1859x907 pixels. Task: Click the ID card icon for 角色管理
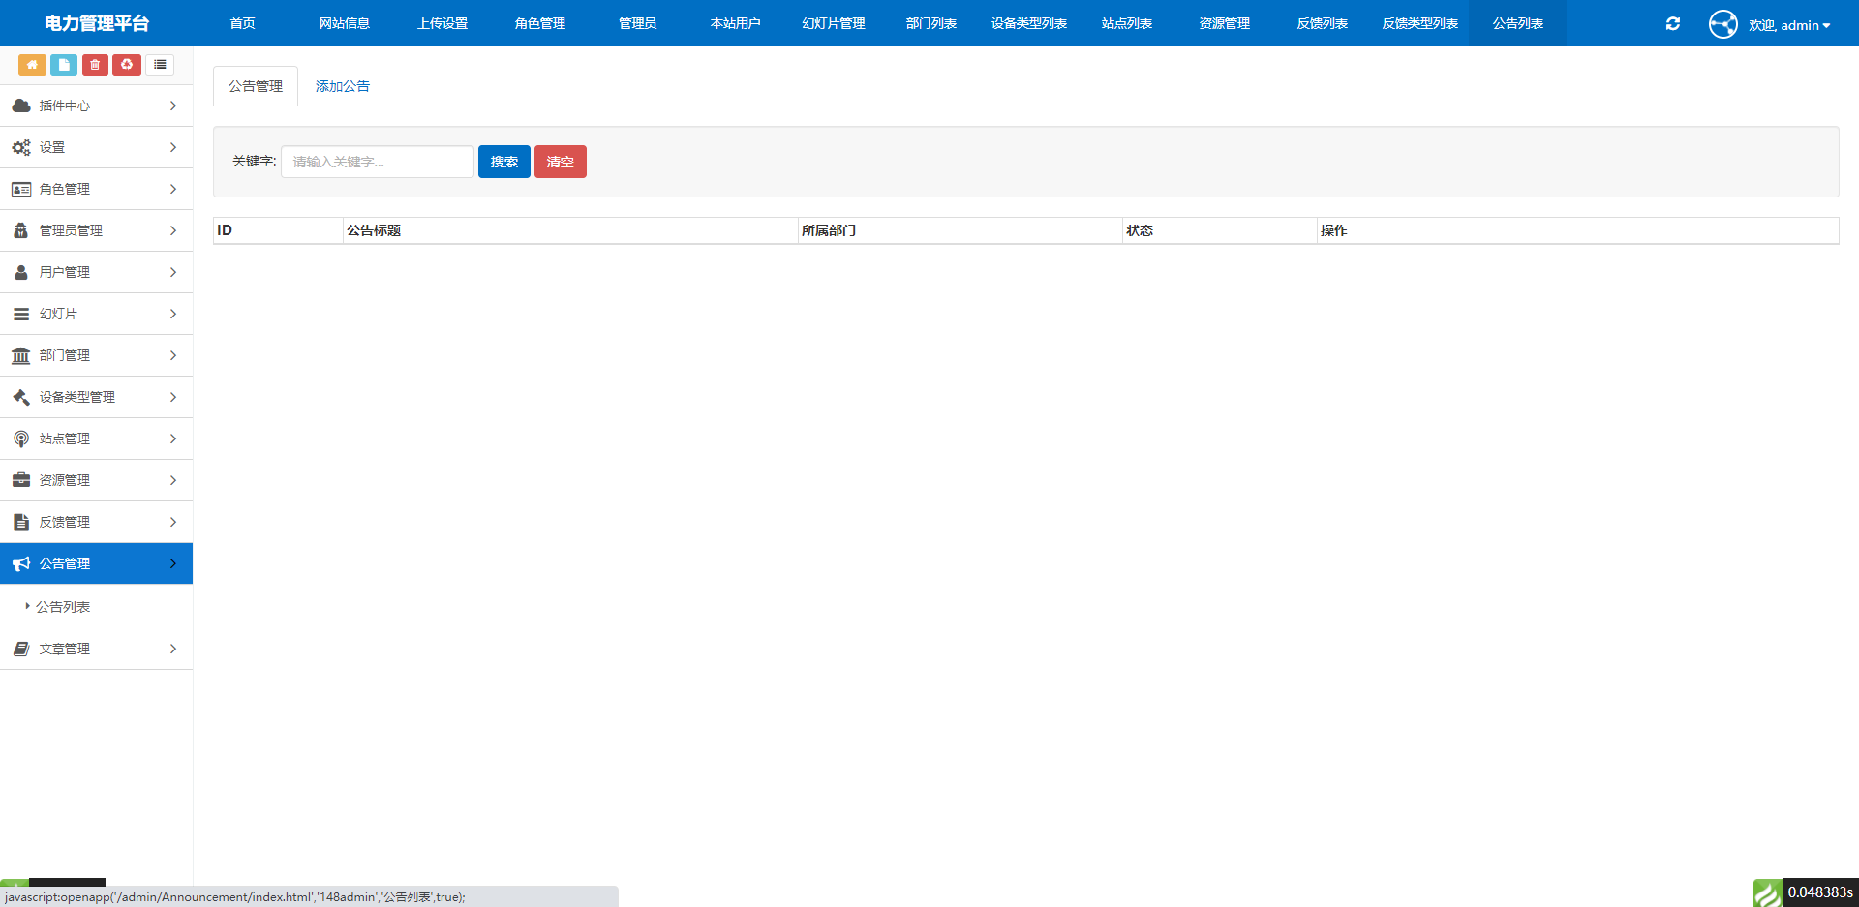21,189
